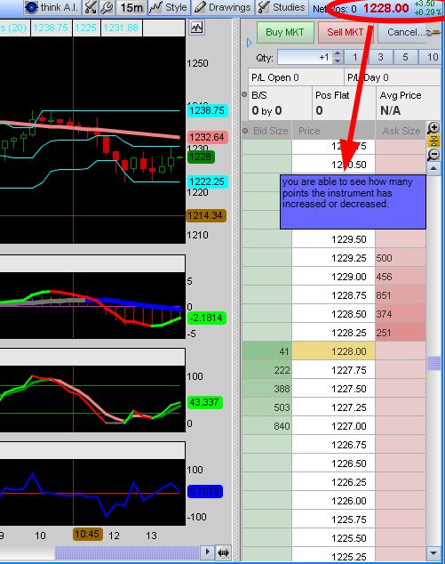The image size is (445, 564).
Task: Click the Price column header
Action: point(333,131)
